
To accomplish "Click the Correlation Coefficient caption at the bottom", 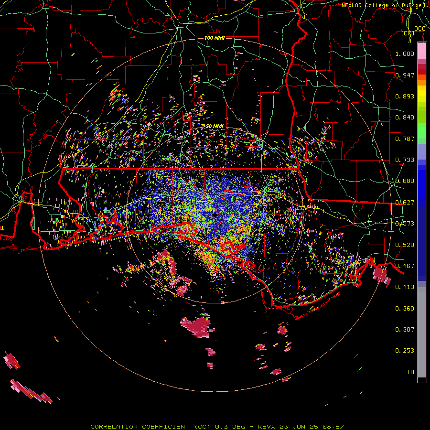I will [x=217, y=427].
